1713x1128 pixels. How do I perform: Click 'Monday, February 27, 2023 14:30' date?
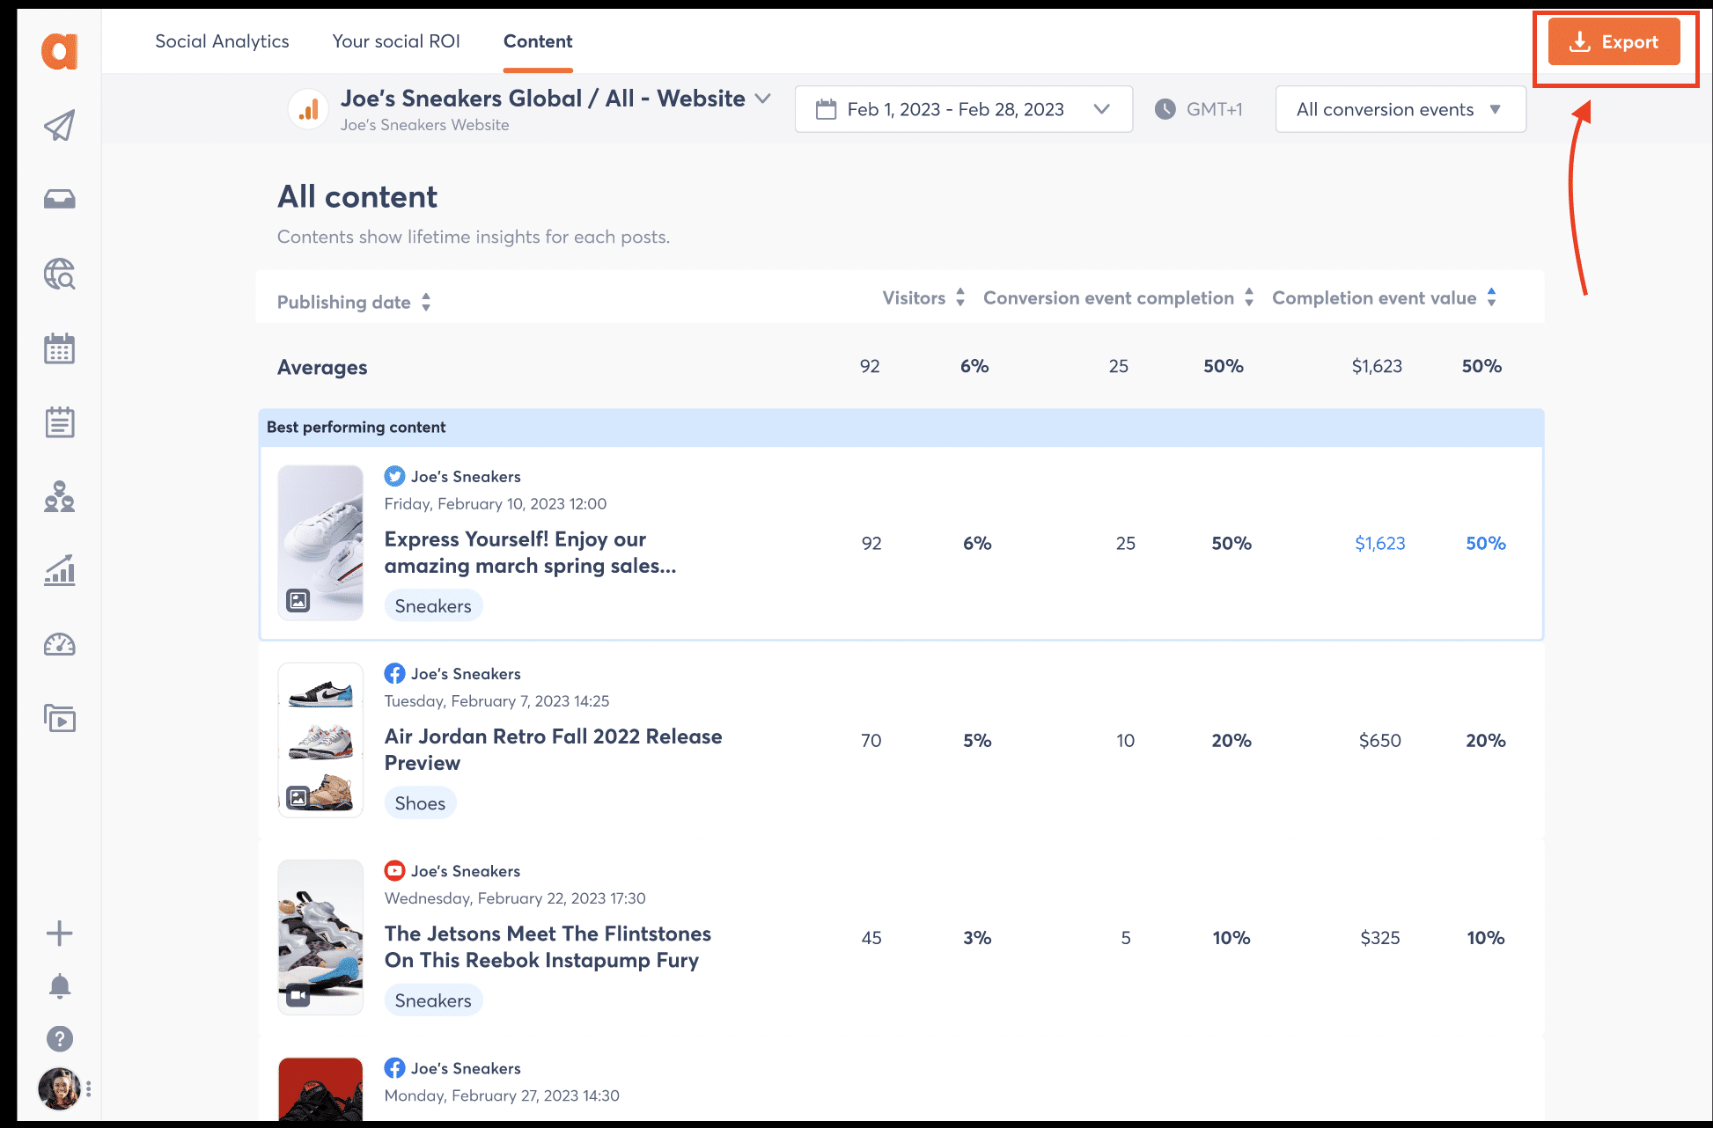point(502,1095)
